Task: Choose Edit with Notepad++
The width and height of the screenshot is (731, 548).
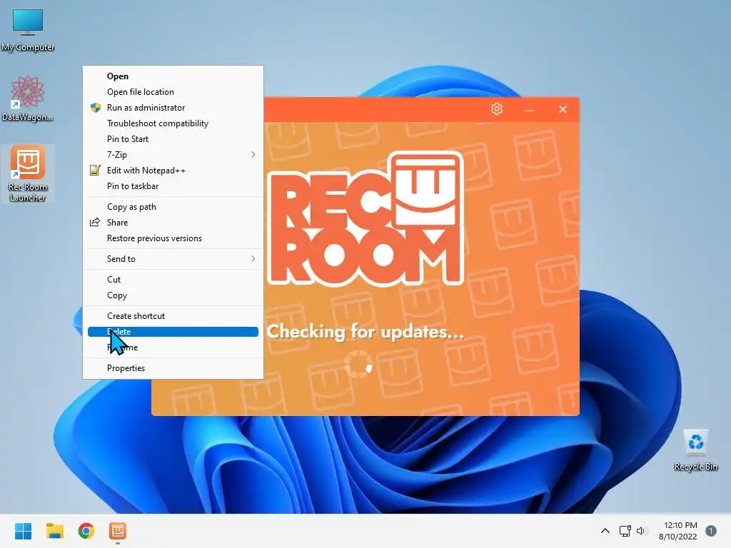Action: (173, 171)
